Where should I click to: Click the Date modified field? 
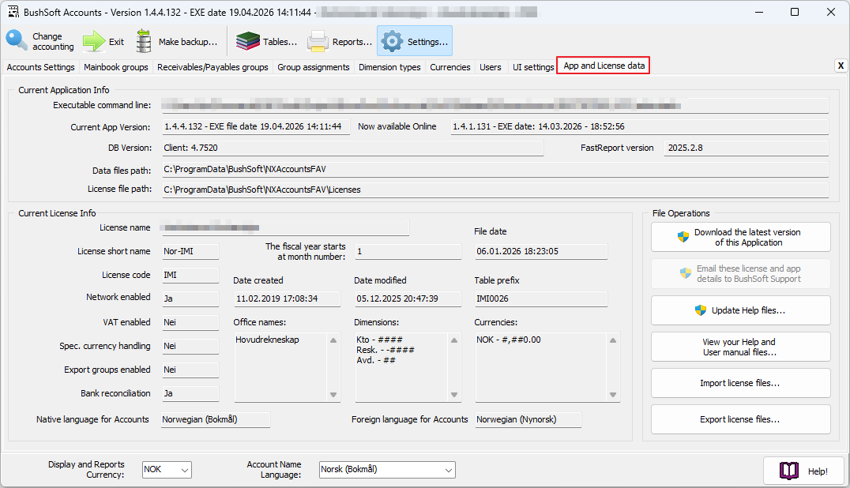click(x=408, y=298)
